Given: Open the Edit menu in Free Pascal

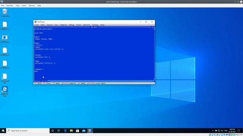Looking at the screenshot, I should 42,25.
